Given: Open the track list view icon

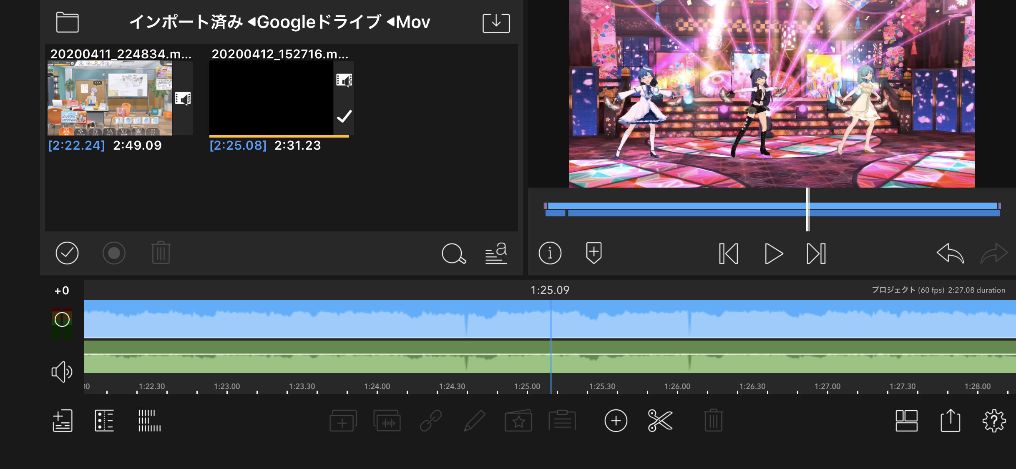Looking at the screenshot, I should (x=104, y=421).
